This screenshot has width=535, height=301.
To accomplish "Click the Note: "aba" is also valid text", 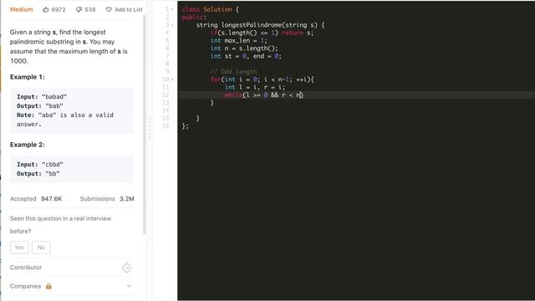I will click(x=65, y=120).
